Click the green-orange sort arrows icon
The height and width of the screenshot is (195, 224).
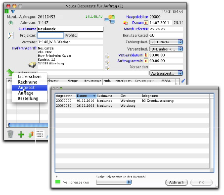click(x=31, y=135)
